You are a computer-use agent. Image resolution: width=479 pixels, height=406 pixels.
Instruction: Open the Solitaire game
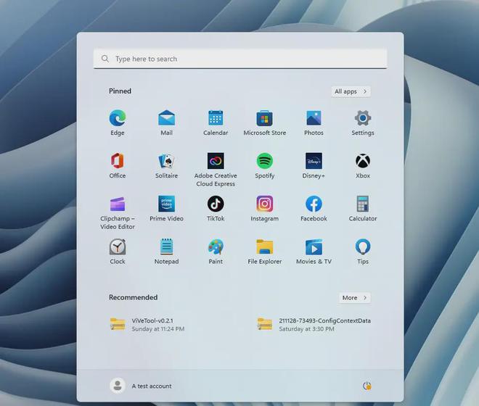pyautogui.click(x=166, y=161)
